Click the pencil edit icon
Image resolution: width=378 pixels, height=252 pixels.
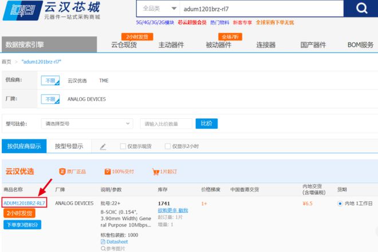coord(103,146)
